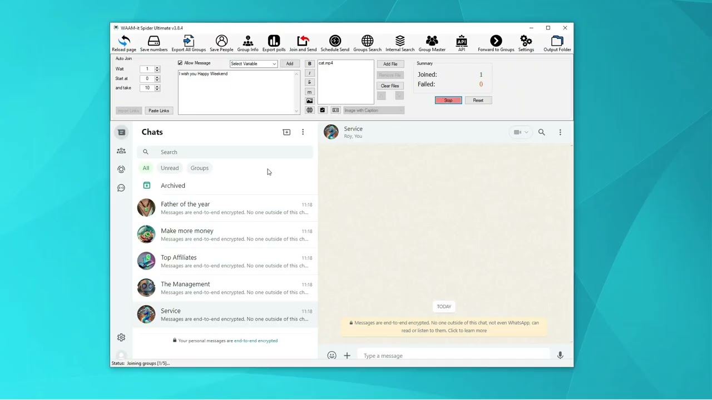
Task: Click the microphone voice message icon
Action: [560, 356]
